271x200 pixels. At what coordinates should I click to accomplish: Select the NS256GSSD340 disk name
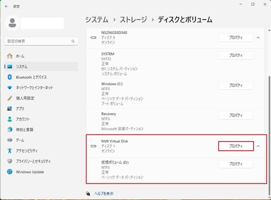click(x=114, y=33)
